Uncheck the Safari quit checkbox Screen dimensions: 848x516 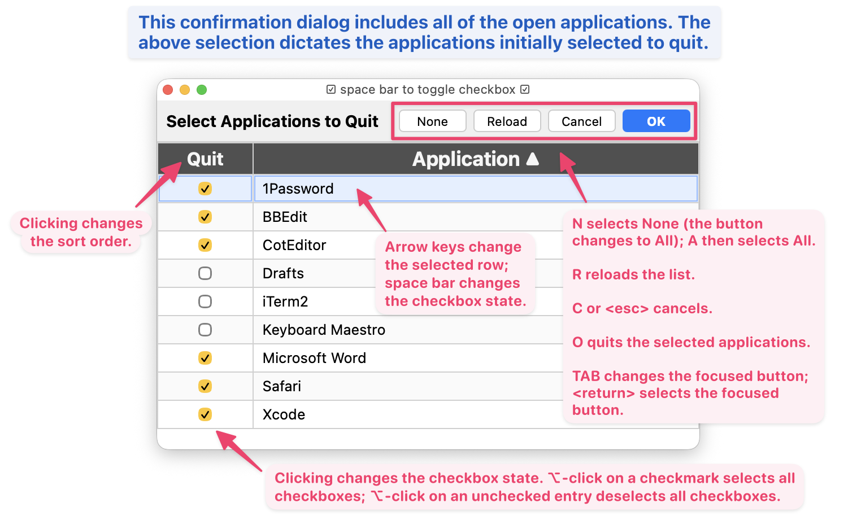click(205, 386)
